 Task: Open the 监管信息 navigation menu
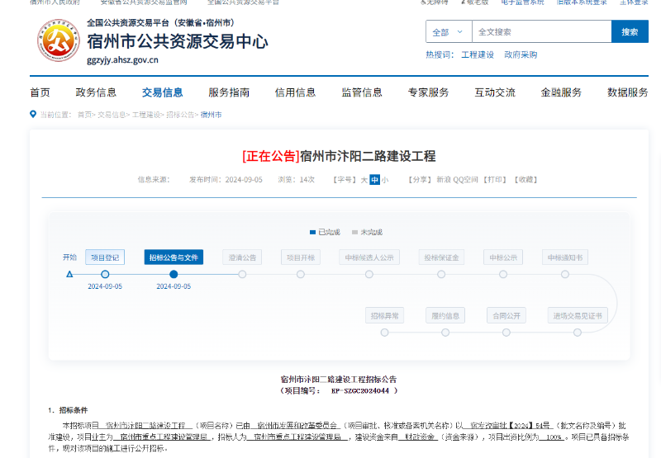coord(362,92)
